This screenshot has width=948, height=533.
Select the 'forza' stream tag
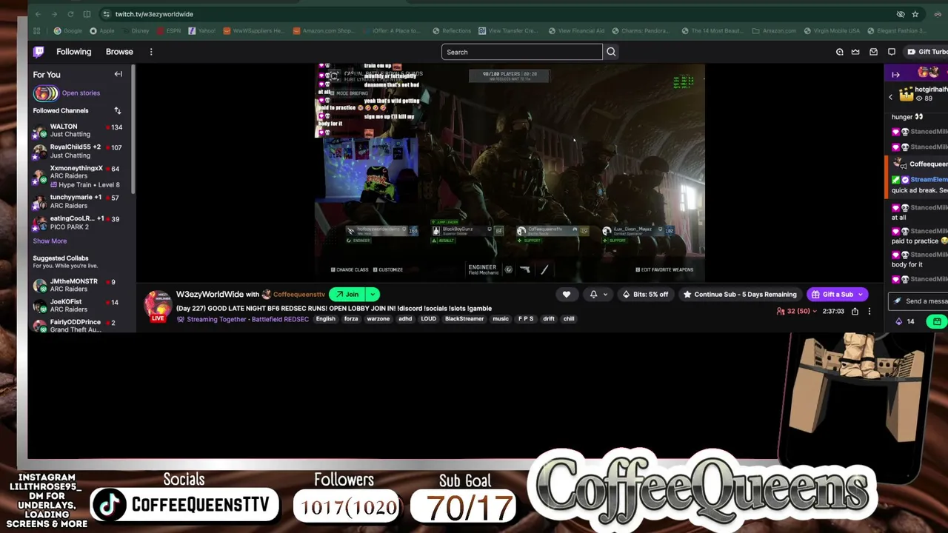click(351, 319)
